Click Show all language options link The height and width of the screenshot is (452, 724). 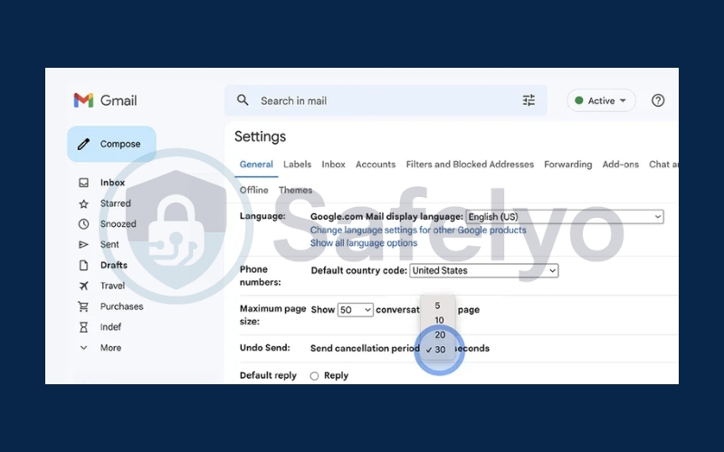[x=364, y=243]
